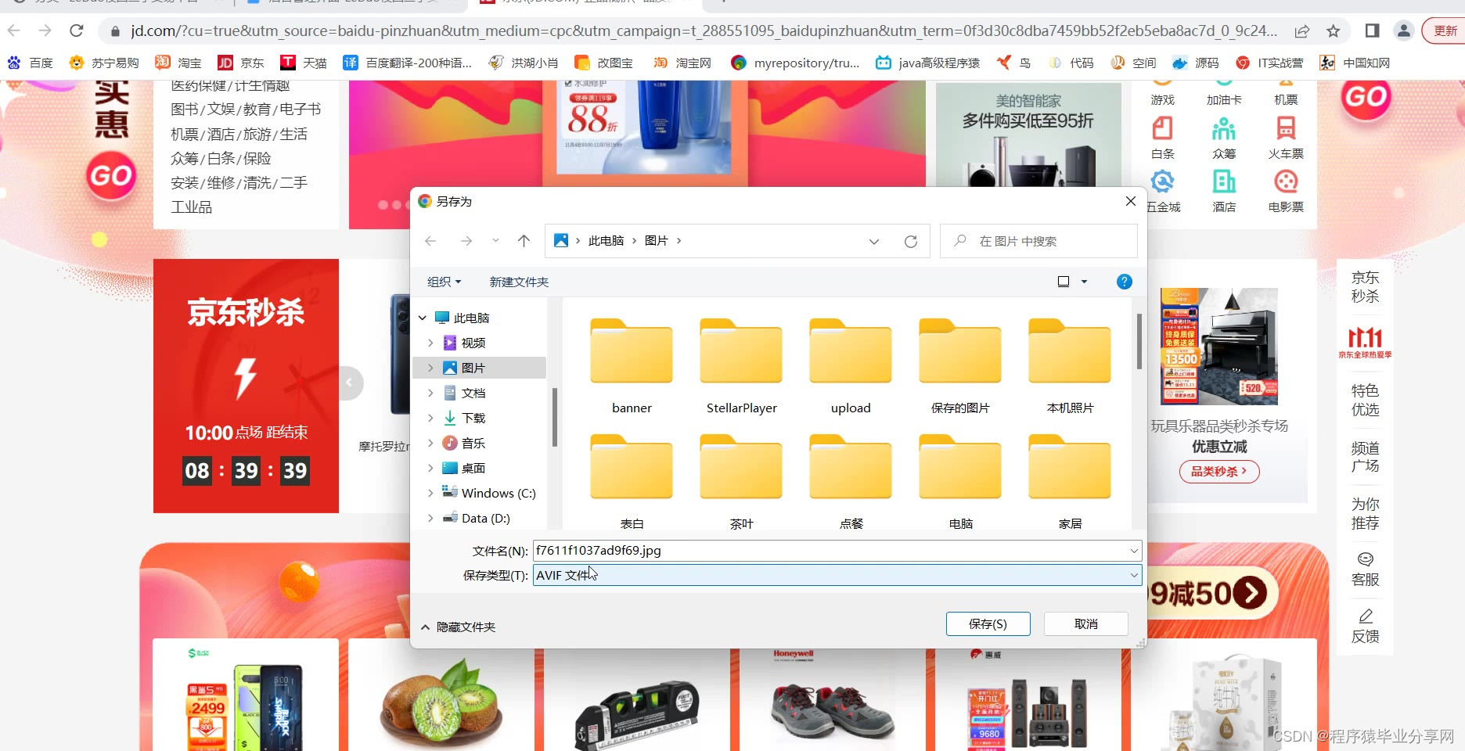Collapse folders with 隐藏文件夹
Viewport: 1465px width, 751px height.
pos(458,627)
